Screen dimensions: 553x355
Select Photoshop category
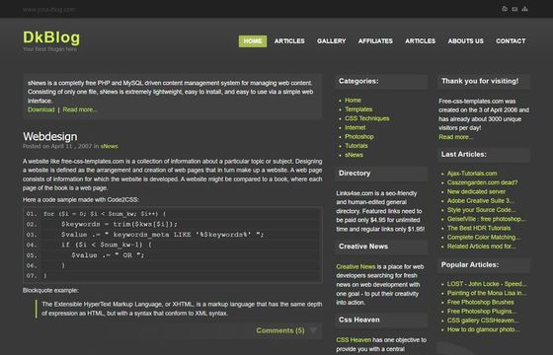pos(359,137)
